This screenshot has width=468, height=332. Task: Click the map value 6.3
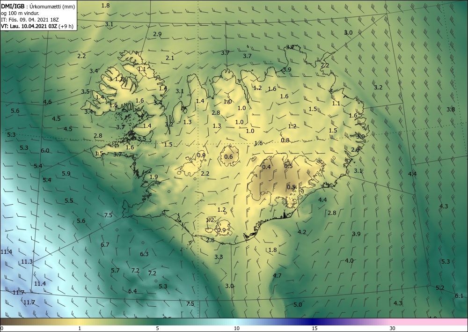144,254
